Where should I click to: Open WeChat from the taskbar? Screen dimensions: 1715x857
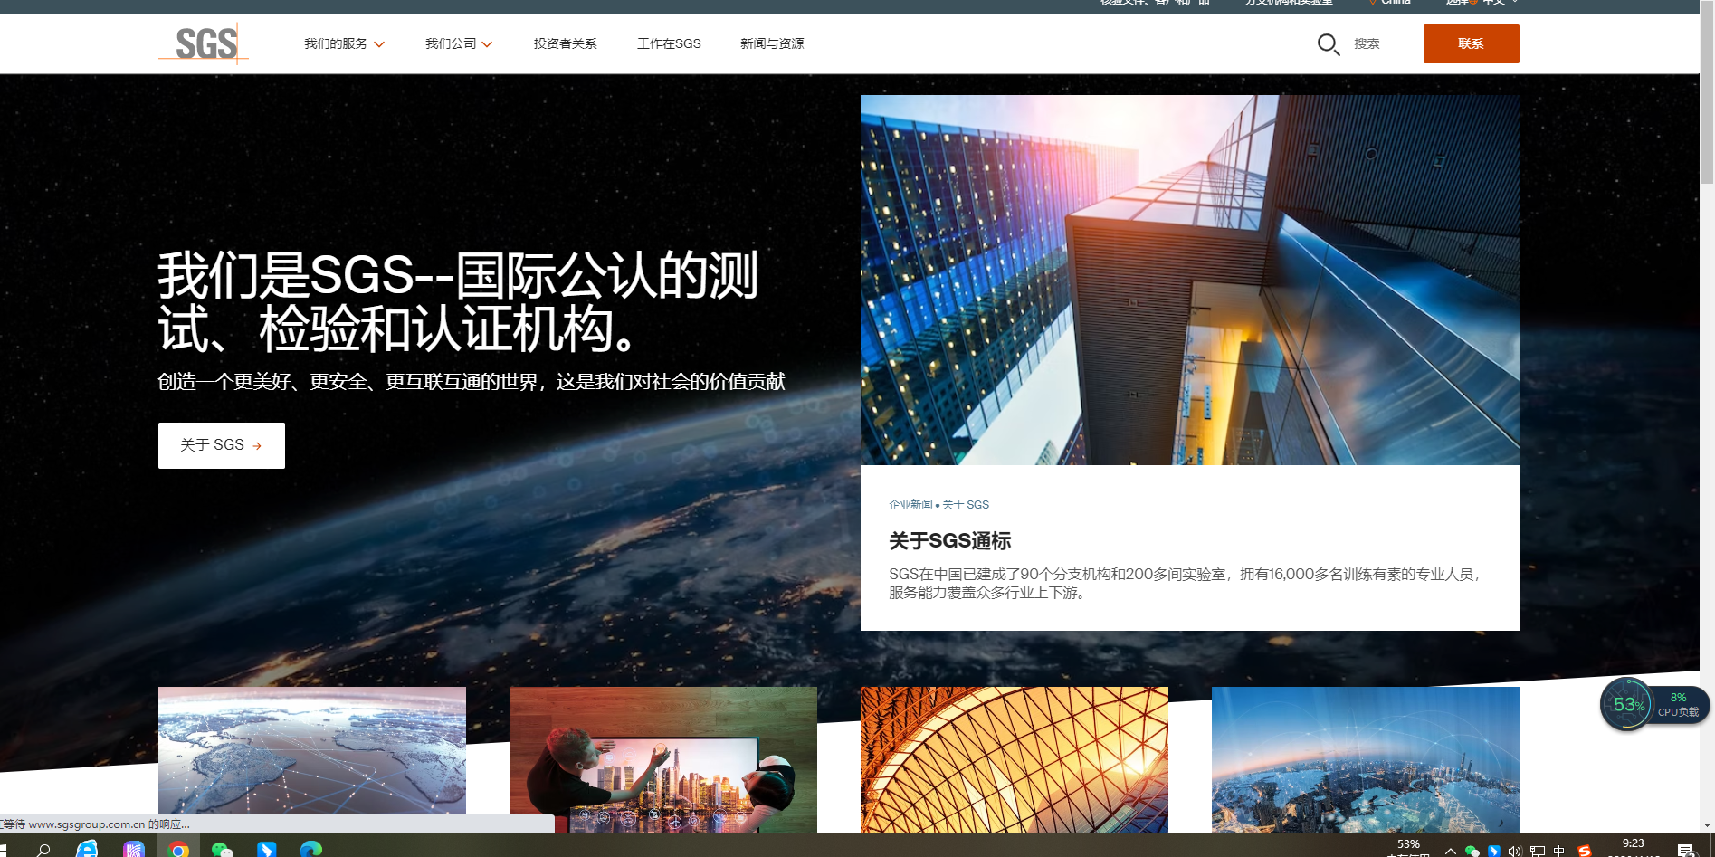pos(223,849)
